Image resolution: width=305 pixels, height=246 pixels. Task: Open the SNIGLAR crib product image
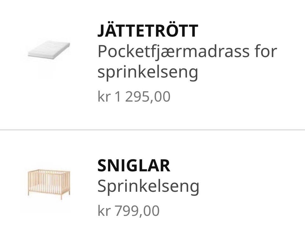click(49, 184)
